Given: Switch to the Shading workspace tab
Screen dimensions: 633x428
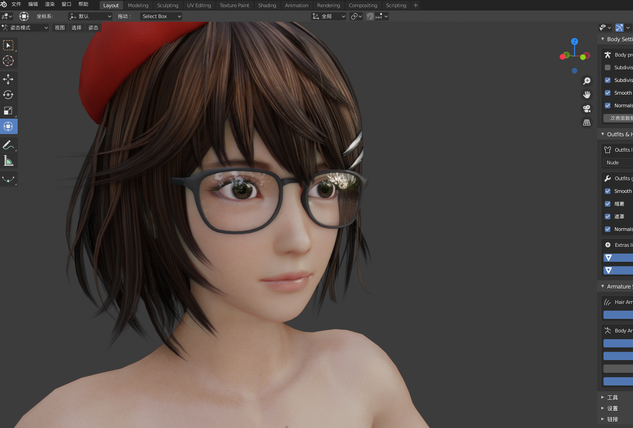Looking at the screenshot, I should tap(267, 5).
